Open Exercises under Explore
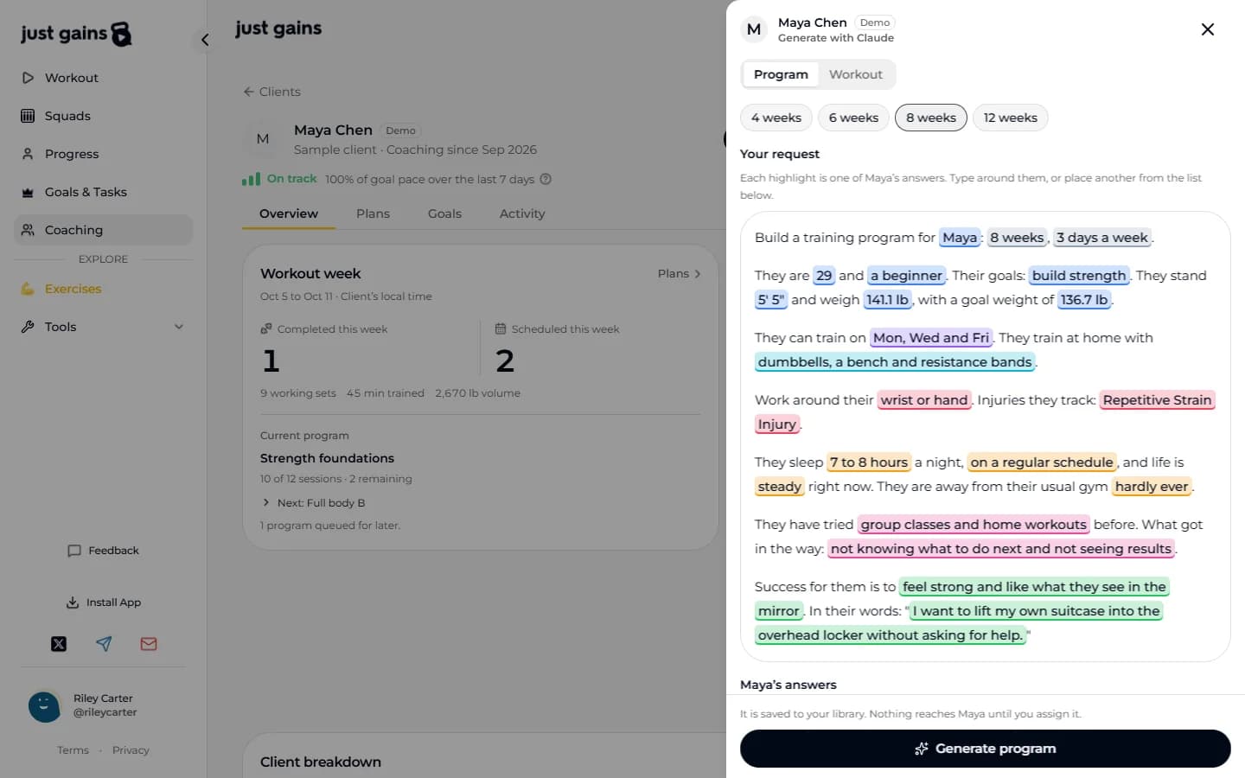The image size is (1245, 778). pos(103,289)
